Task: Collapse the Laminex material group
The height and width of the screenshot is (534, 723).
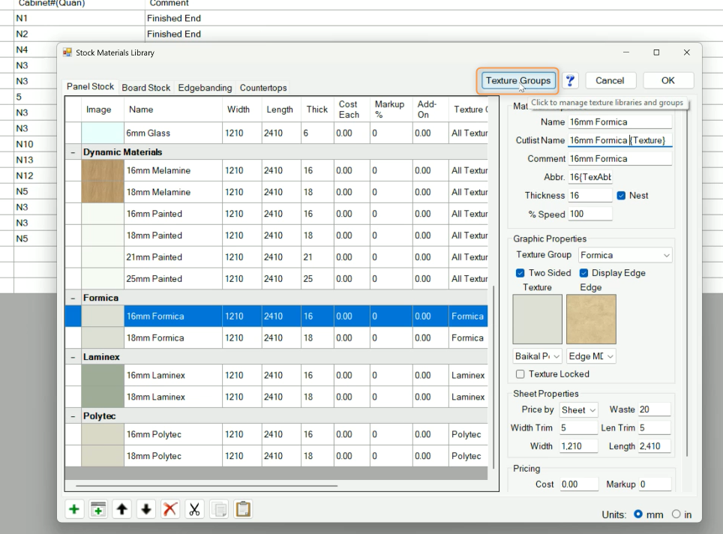Action: (73, 357)
